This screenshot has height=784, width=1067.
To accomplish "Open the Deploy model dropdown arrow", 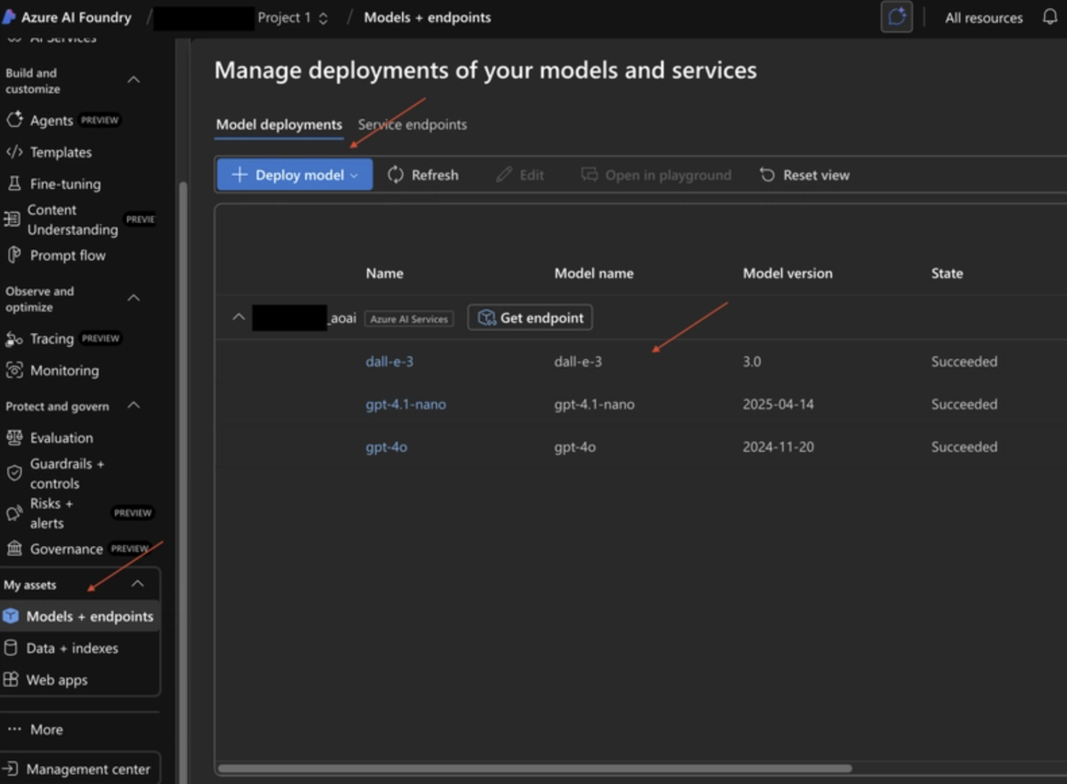I will point(354,176).
